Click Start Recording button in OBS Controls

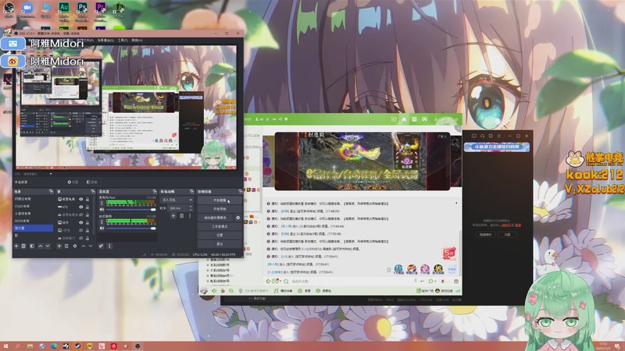[x=220, y=209]
